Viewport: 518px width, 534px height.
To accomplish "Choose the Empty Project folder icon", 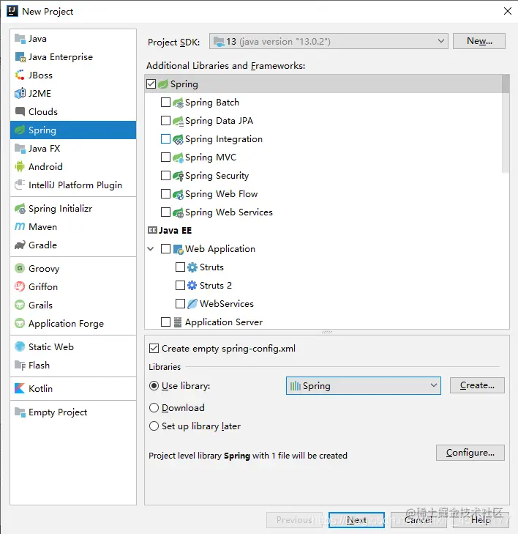I will pyautogui.click(x=20, y=412).
